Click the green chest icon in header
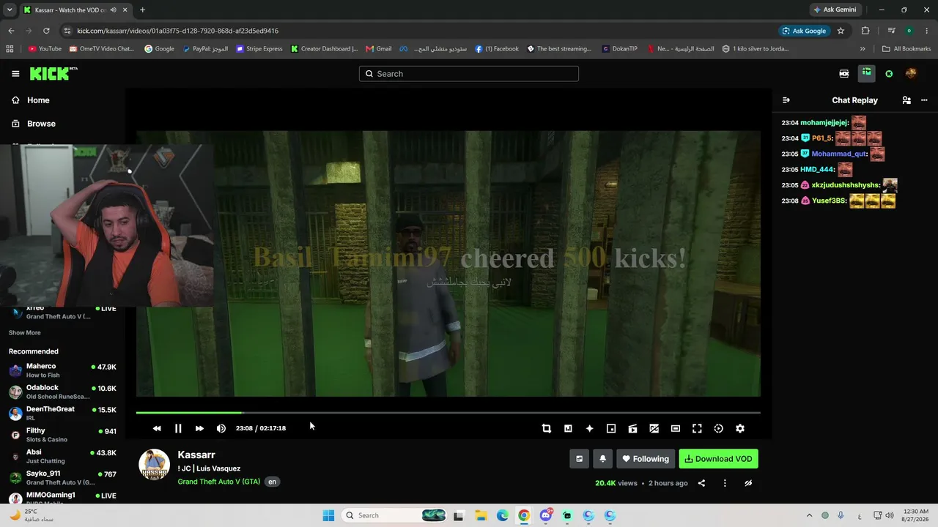This screenshot has width=938, height=527. point(866,73)
